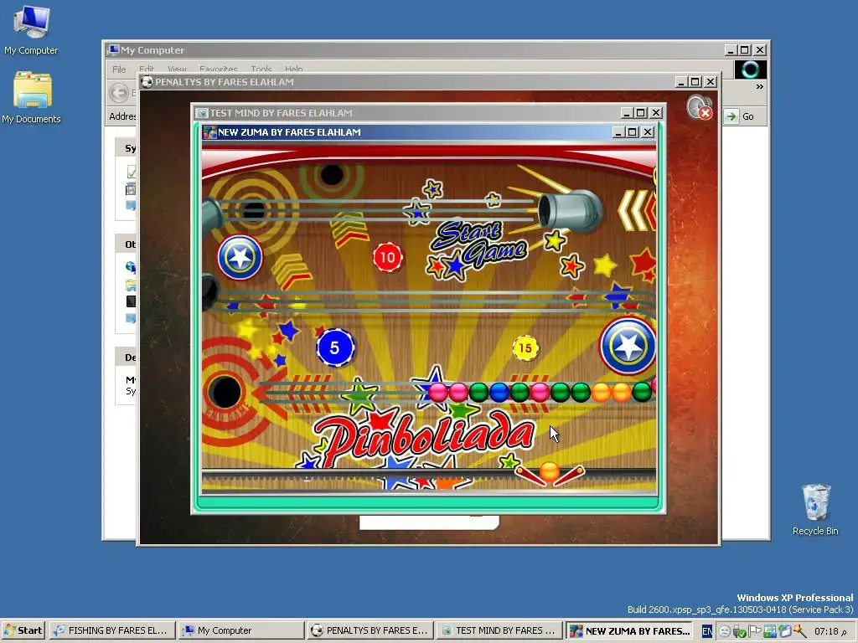Click the New Zuma By Fares taskbar button

pyautogui.click(x=629, y=630)
